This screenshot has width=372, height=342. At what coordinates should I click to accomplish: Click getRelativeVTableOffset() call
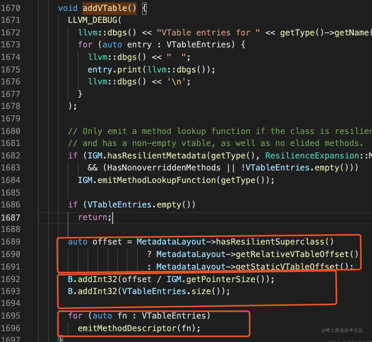click(x=297, y=254)
